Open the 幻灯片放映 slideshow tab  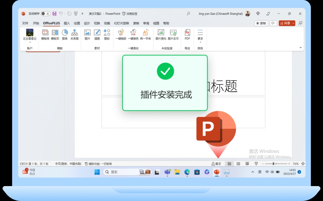(121, 23)
